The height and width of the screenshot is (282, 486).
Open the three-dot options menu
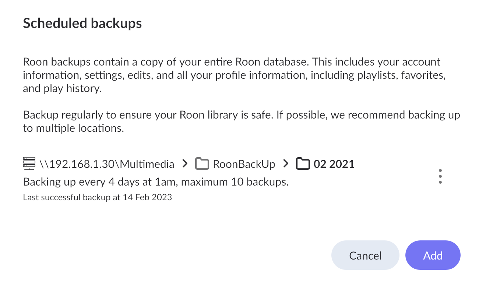[440, 177]
